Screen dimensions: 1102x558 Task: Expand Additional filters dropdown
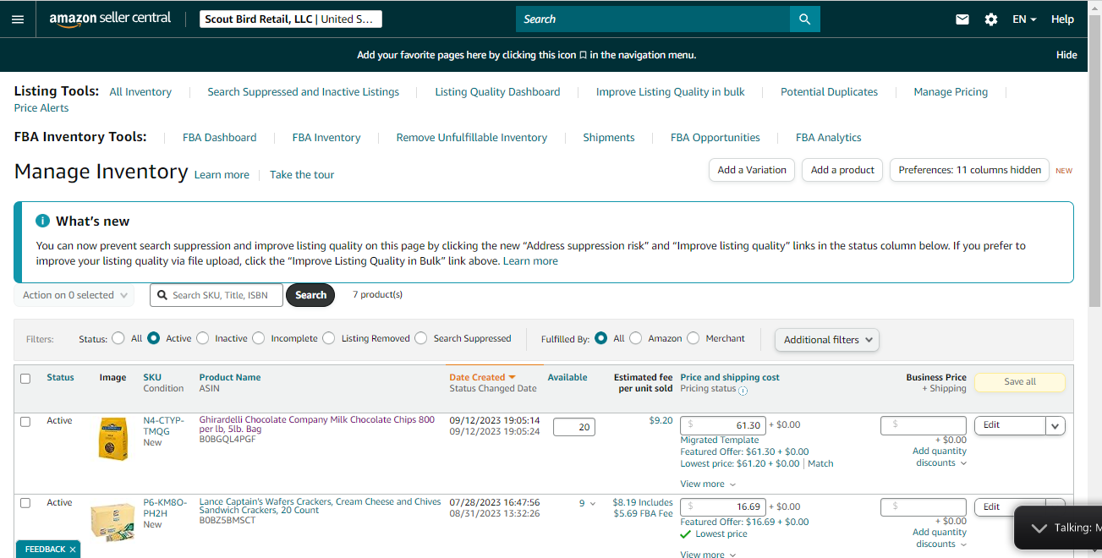[x=827, y=340]
